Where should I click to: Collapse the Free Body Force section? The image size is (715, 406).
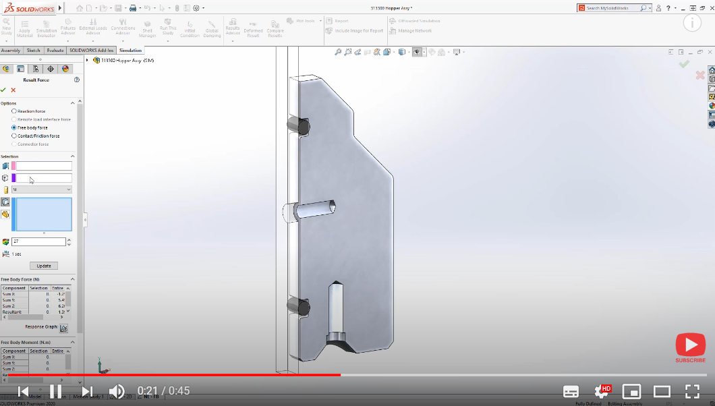71,278
